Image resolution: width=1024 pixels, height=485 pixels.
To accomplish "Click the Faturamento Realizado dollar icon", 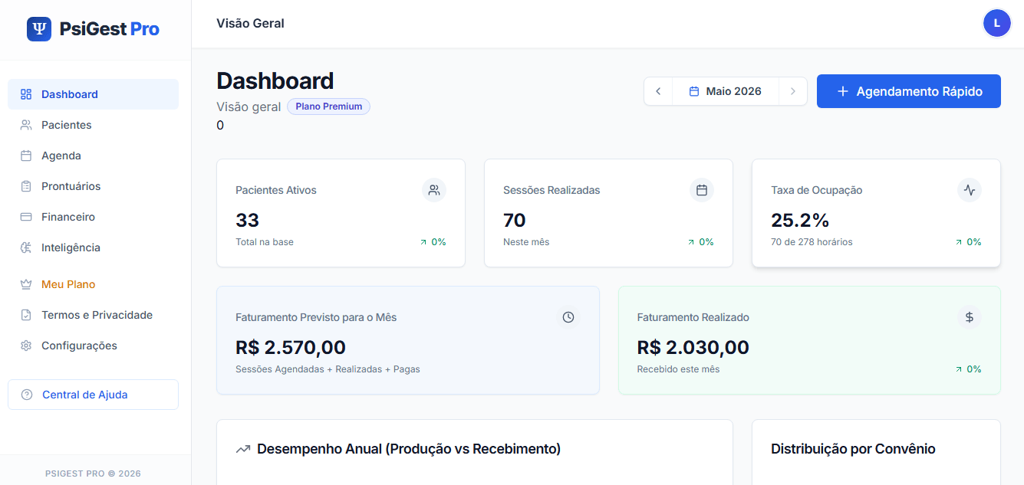I will click(x=970, y=317).
